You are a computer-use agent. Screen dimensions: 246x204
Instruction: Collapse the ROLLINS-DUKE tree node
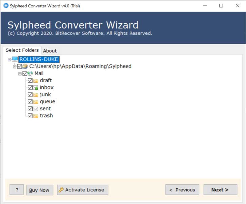[9, 60]
